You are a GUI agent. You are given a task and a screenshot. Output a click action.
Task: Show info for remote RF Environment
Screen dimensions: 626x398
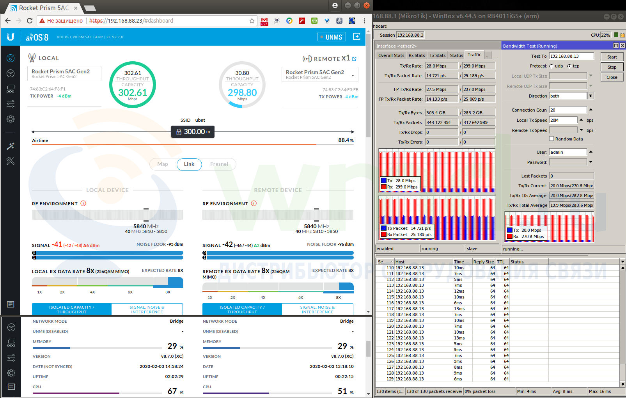click(x=254, y=203)
